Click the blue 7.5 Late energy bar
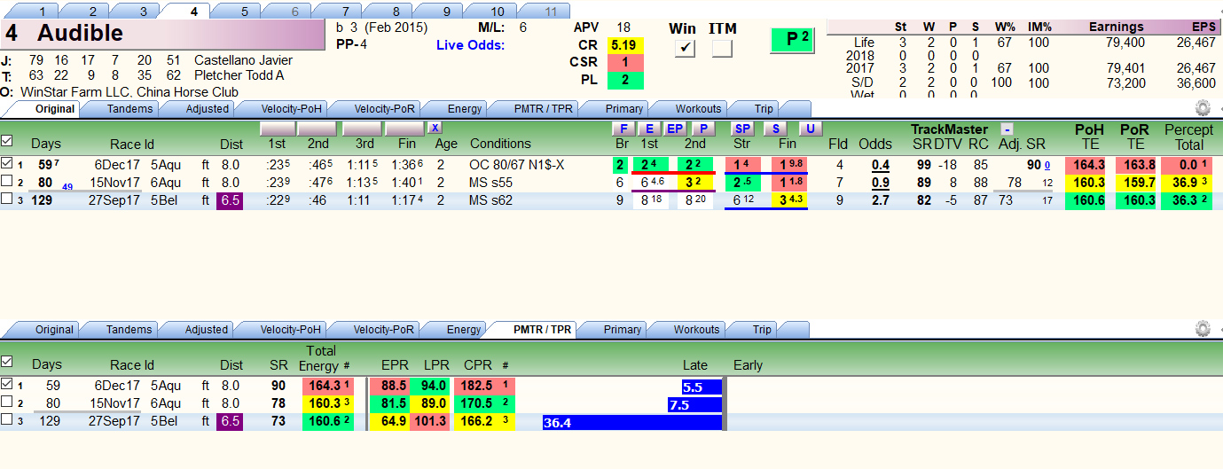The height and width of the screenshot is (469, 1223). (694, 405)
